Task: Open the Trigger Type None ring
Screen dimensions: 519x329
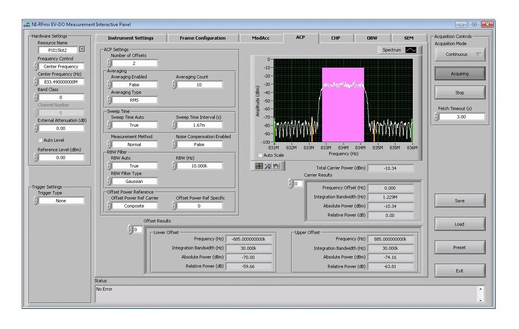Action: (x=61, y=201)
